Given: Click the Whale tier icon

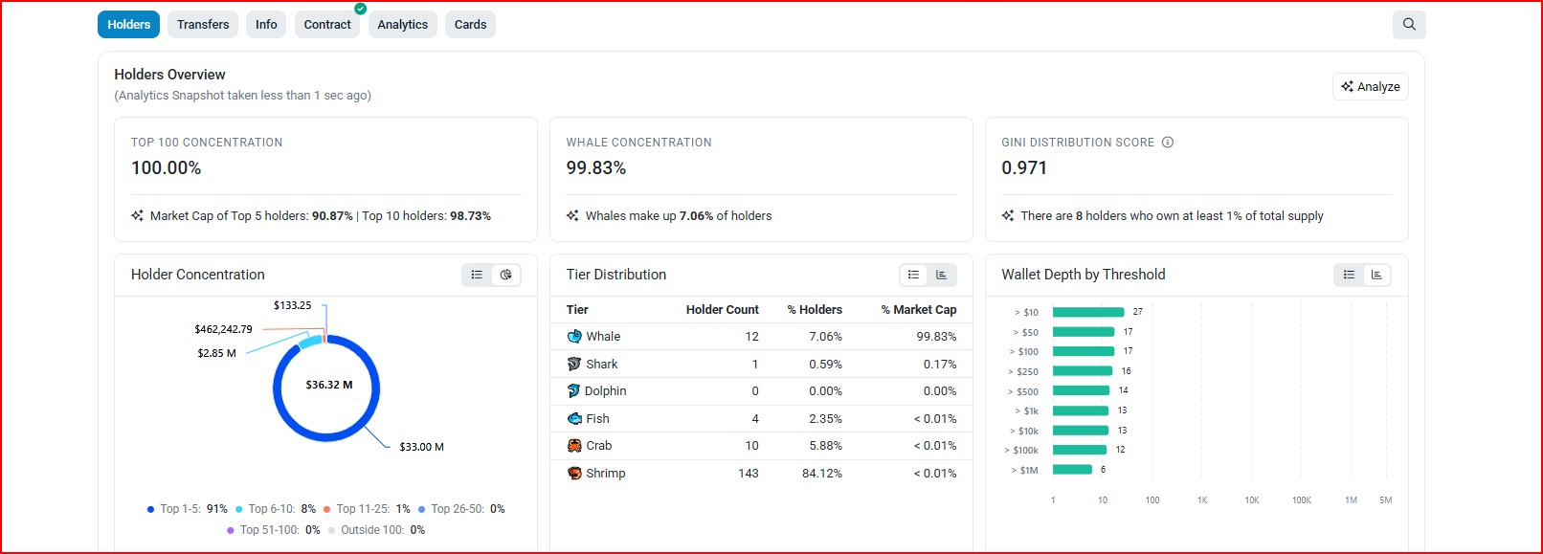Looking at the screenshot, I should click(574, 337).
